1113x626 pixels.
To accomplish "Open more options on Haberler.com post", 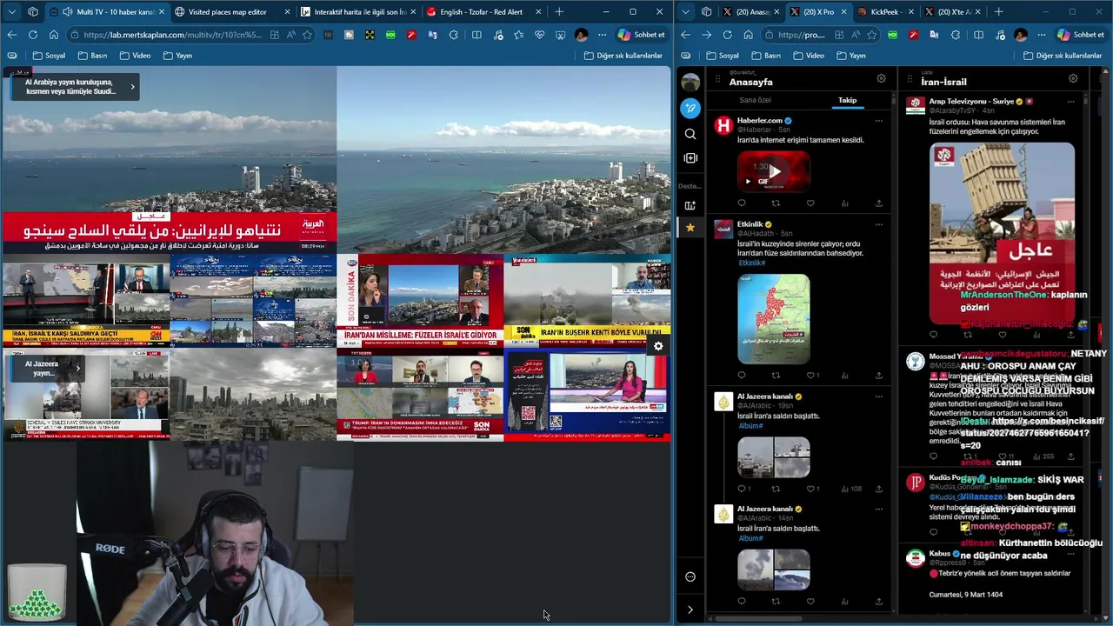I will tap(878, 121).
